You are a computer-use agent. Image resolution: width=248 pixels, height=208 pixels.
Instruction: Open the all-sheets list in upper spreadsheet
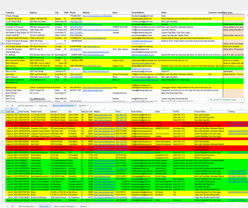pyautogui.click(x=12, y=106)
